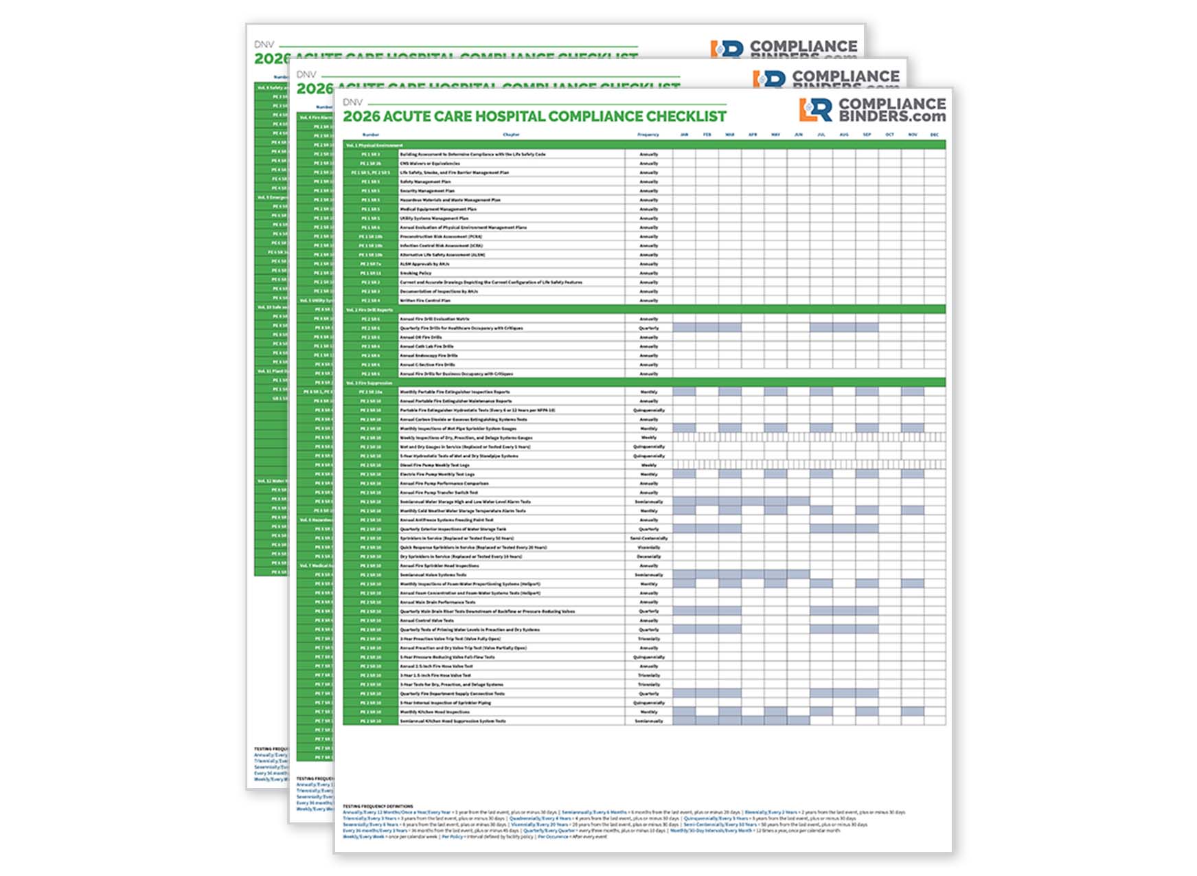Open ComplianceBinders.com wordmark on front page
This screenshot has height=876, width=1197.
(x=891, y=110)
